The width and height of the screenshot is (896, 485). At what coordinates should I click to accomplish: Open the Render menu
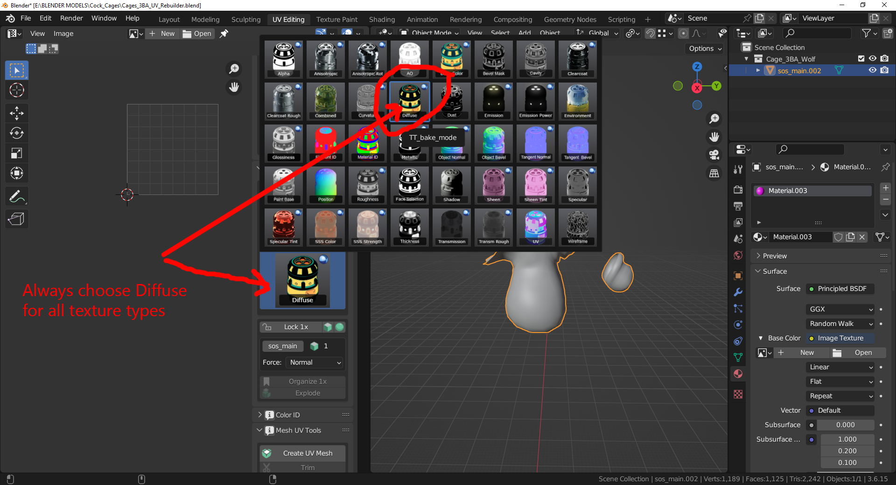(71, 18)
